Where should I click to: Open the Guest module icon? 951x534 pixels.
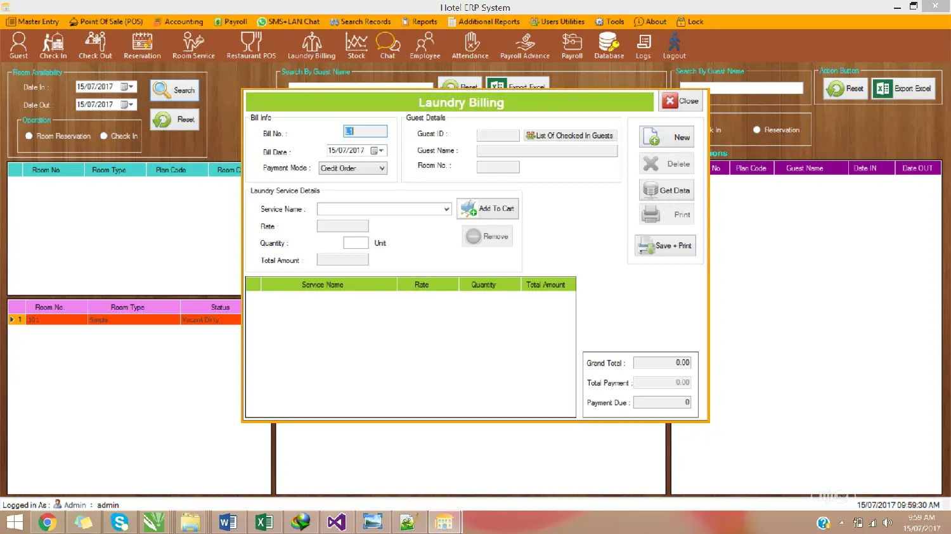pos(18,45)
